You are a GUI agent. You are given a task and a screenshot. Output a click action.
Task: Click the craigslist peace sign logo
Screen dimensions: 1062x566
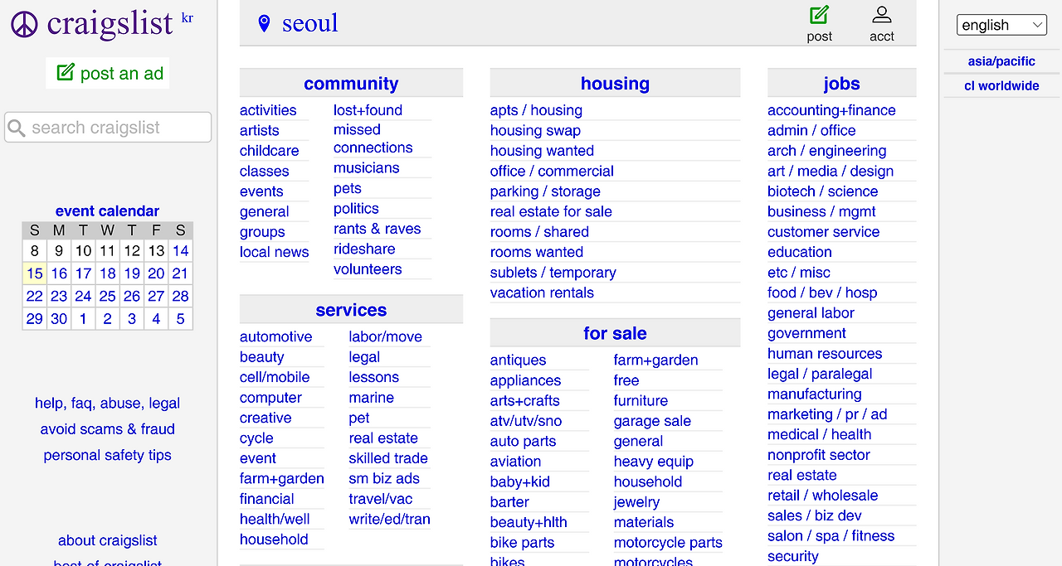pos(24,24)
